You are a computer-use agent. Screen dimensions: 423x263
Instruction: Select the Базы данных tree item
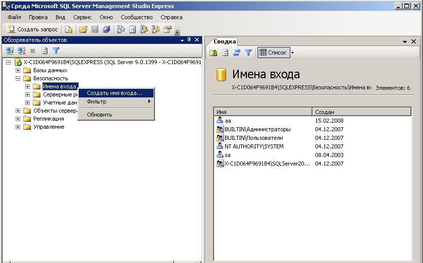pos(50,70)
